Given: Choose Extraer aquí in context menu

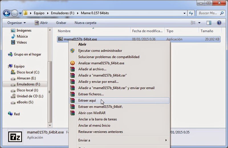Looking at the screenshot, I should pyautogui.click(x=119, y=100).
